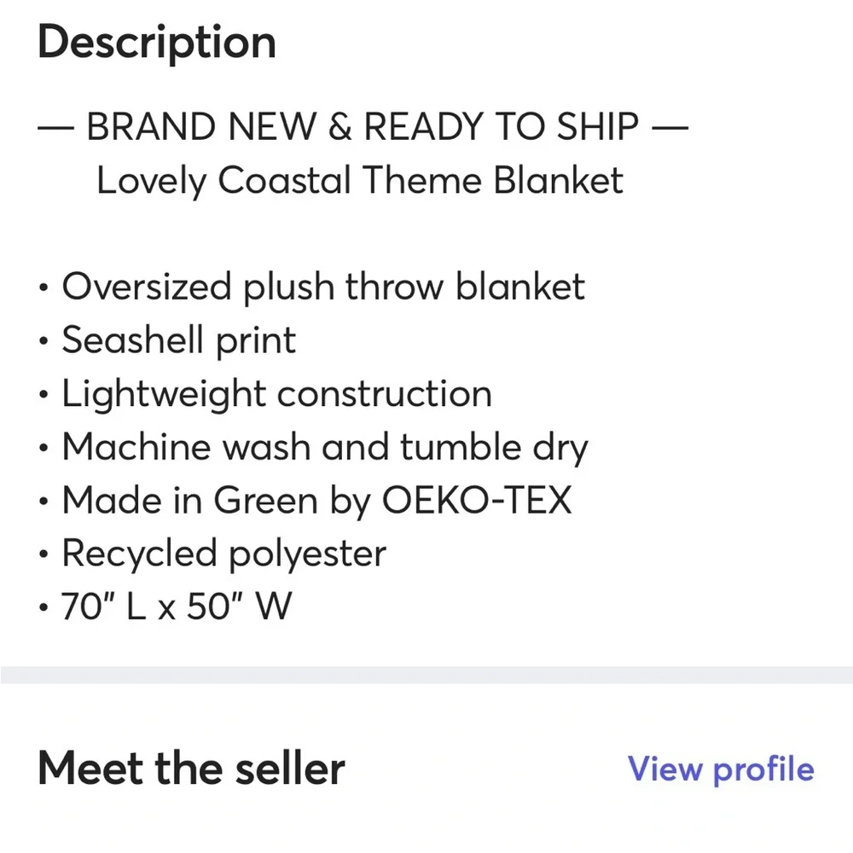The width and height of the screenshot is (853, 853).
Task: Select the BRAND NEW & READY TO SHIP line
Action: click(x=363, y=126)
